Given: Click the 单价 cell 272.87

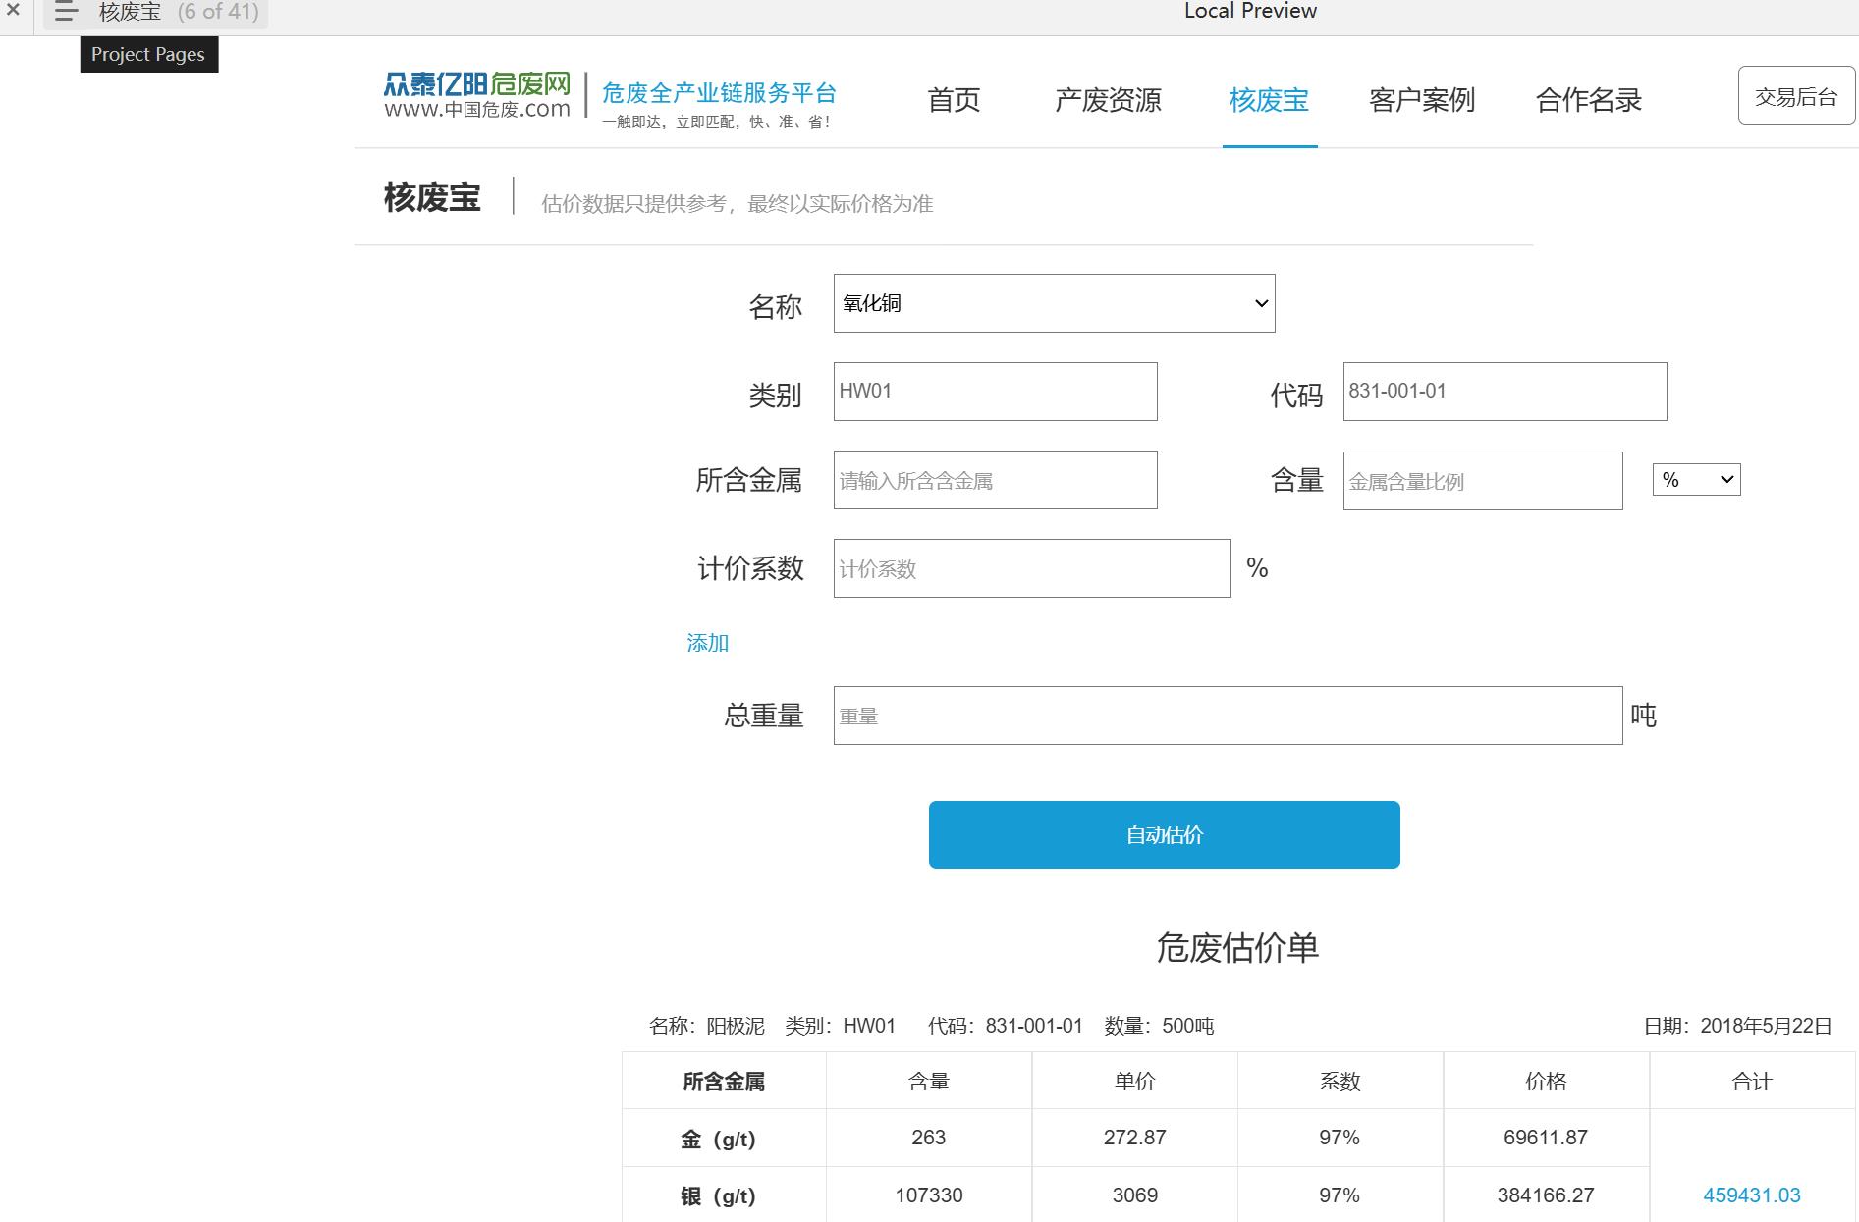Looking at the screenshot, I should tap(1134, 1138).
